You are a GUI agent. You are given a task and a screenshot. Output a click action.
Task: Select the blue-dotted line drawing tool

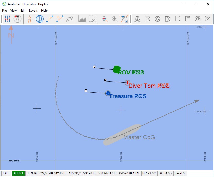click(50, 19)
